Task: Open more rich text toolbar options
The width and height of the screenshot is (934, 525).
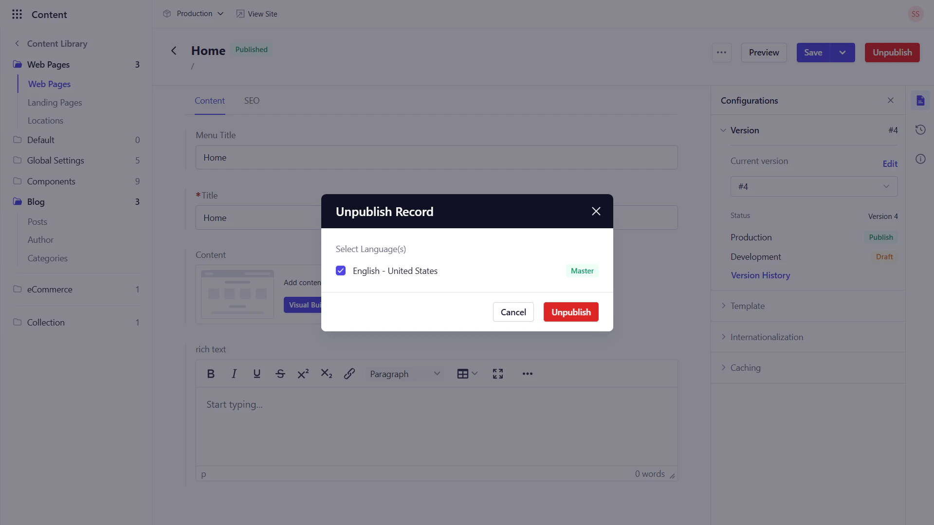Action: 527,374
